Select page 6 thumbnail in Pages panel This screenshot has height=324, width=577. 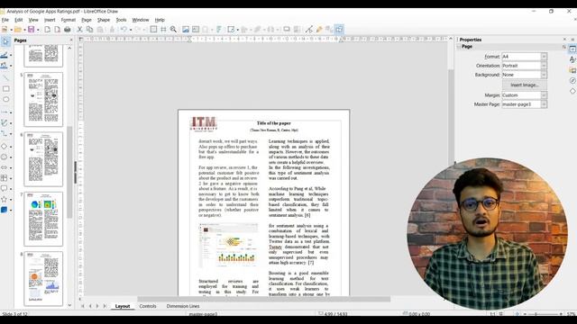(43, 159)
